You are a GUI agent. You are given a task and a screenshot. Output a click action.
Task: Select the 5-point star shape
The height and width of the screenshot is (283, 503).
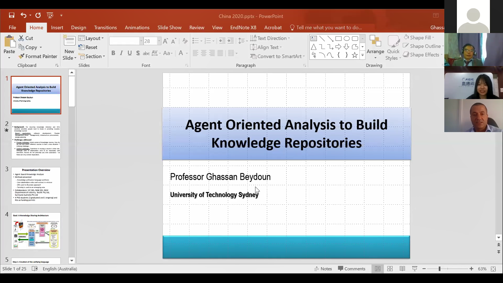355,55
